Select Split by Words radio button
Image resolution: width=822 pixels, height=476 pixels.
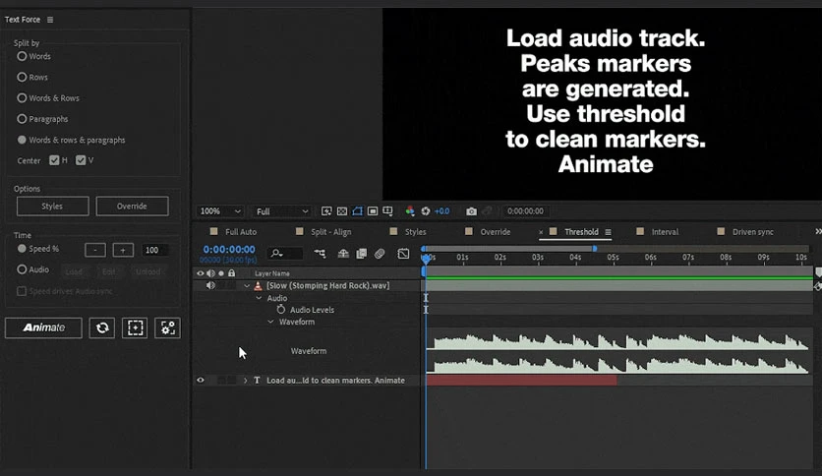tap(22, 56)
